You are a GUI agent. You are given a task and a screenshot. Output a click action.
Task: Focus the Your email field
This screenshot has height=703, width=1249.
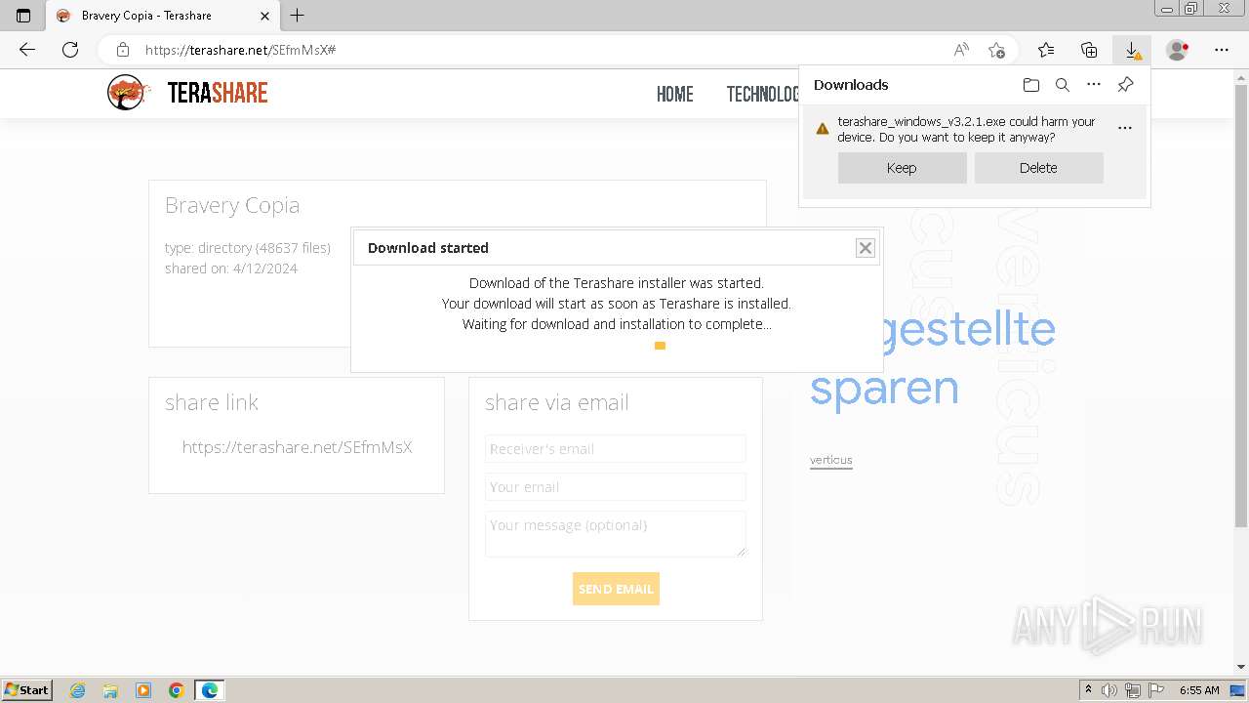(x=616, y=487)
